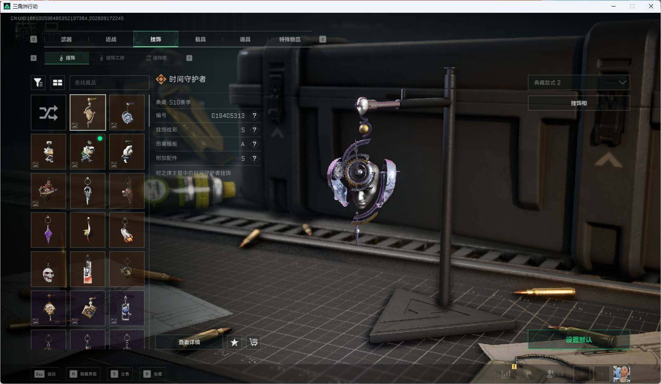Image resolution: width=661 pixels, height=384 pixels.
Task: Switch to the 挂饰工坊 subtab
Action: [x=112, y=58]
